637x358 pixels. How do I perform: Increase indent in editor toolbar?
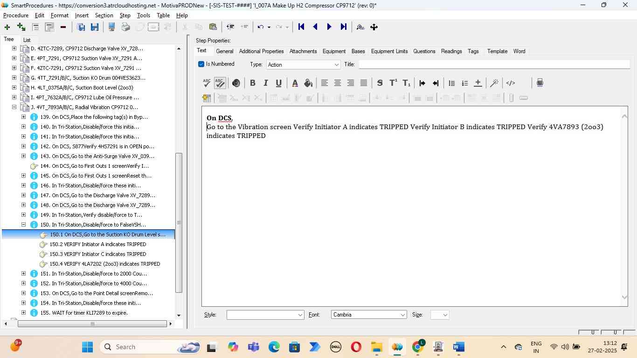[422, 83]
